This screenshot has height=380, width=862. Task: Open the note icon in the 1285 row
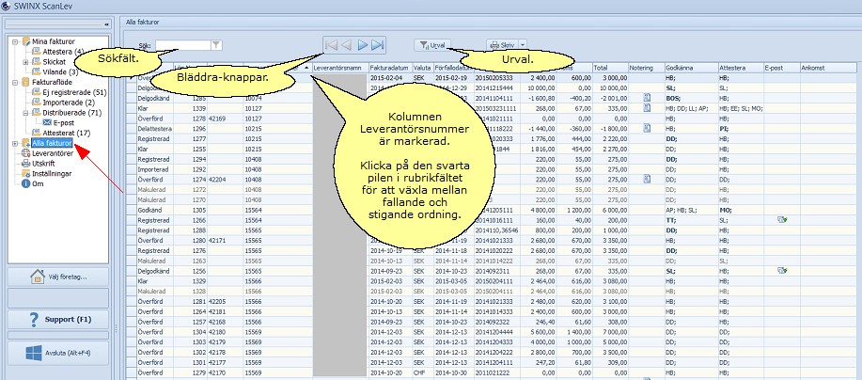click(647, 98)
